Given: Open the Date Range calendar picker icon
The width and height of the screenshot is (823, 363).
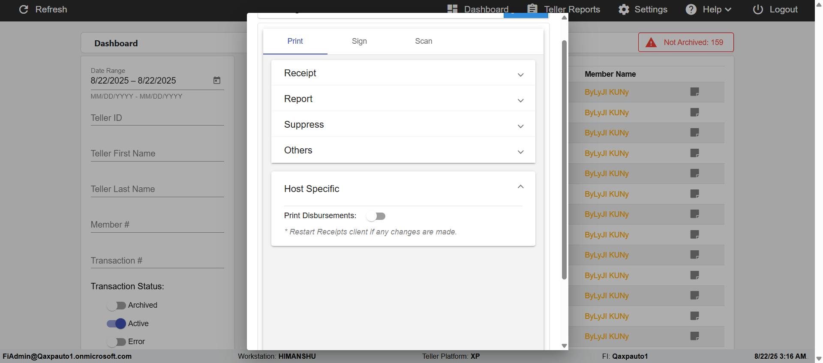Looking at the screenshot, I should pyautogui.click(x=217, y=80).
